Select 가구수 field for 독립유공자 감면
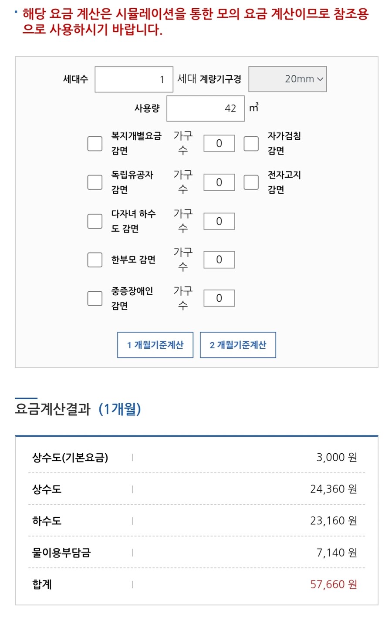Image resolution: width=392 pixels, height=627 pixels. [219, 182]
